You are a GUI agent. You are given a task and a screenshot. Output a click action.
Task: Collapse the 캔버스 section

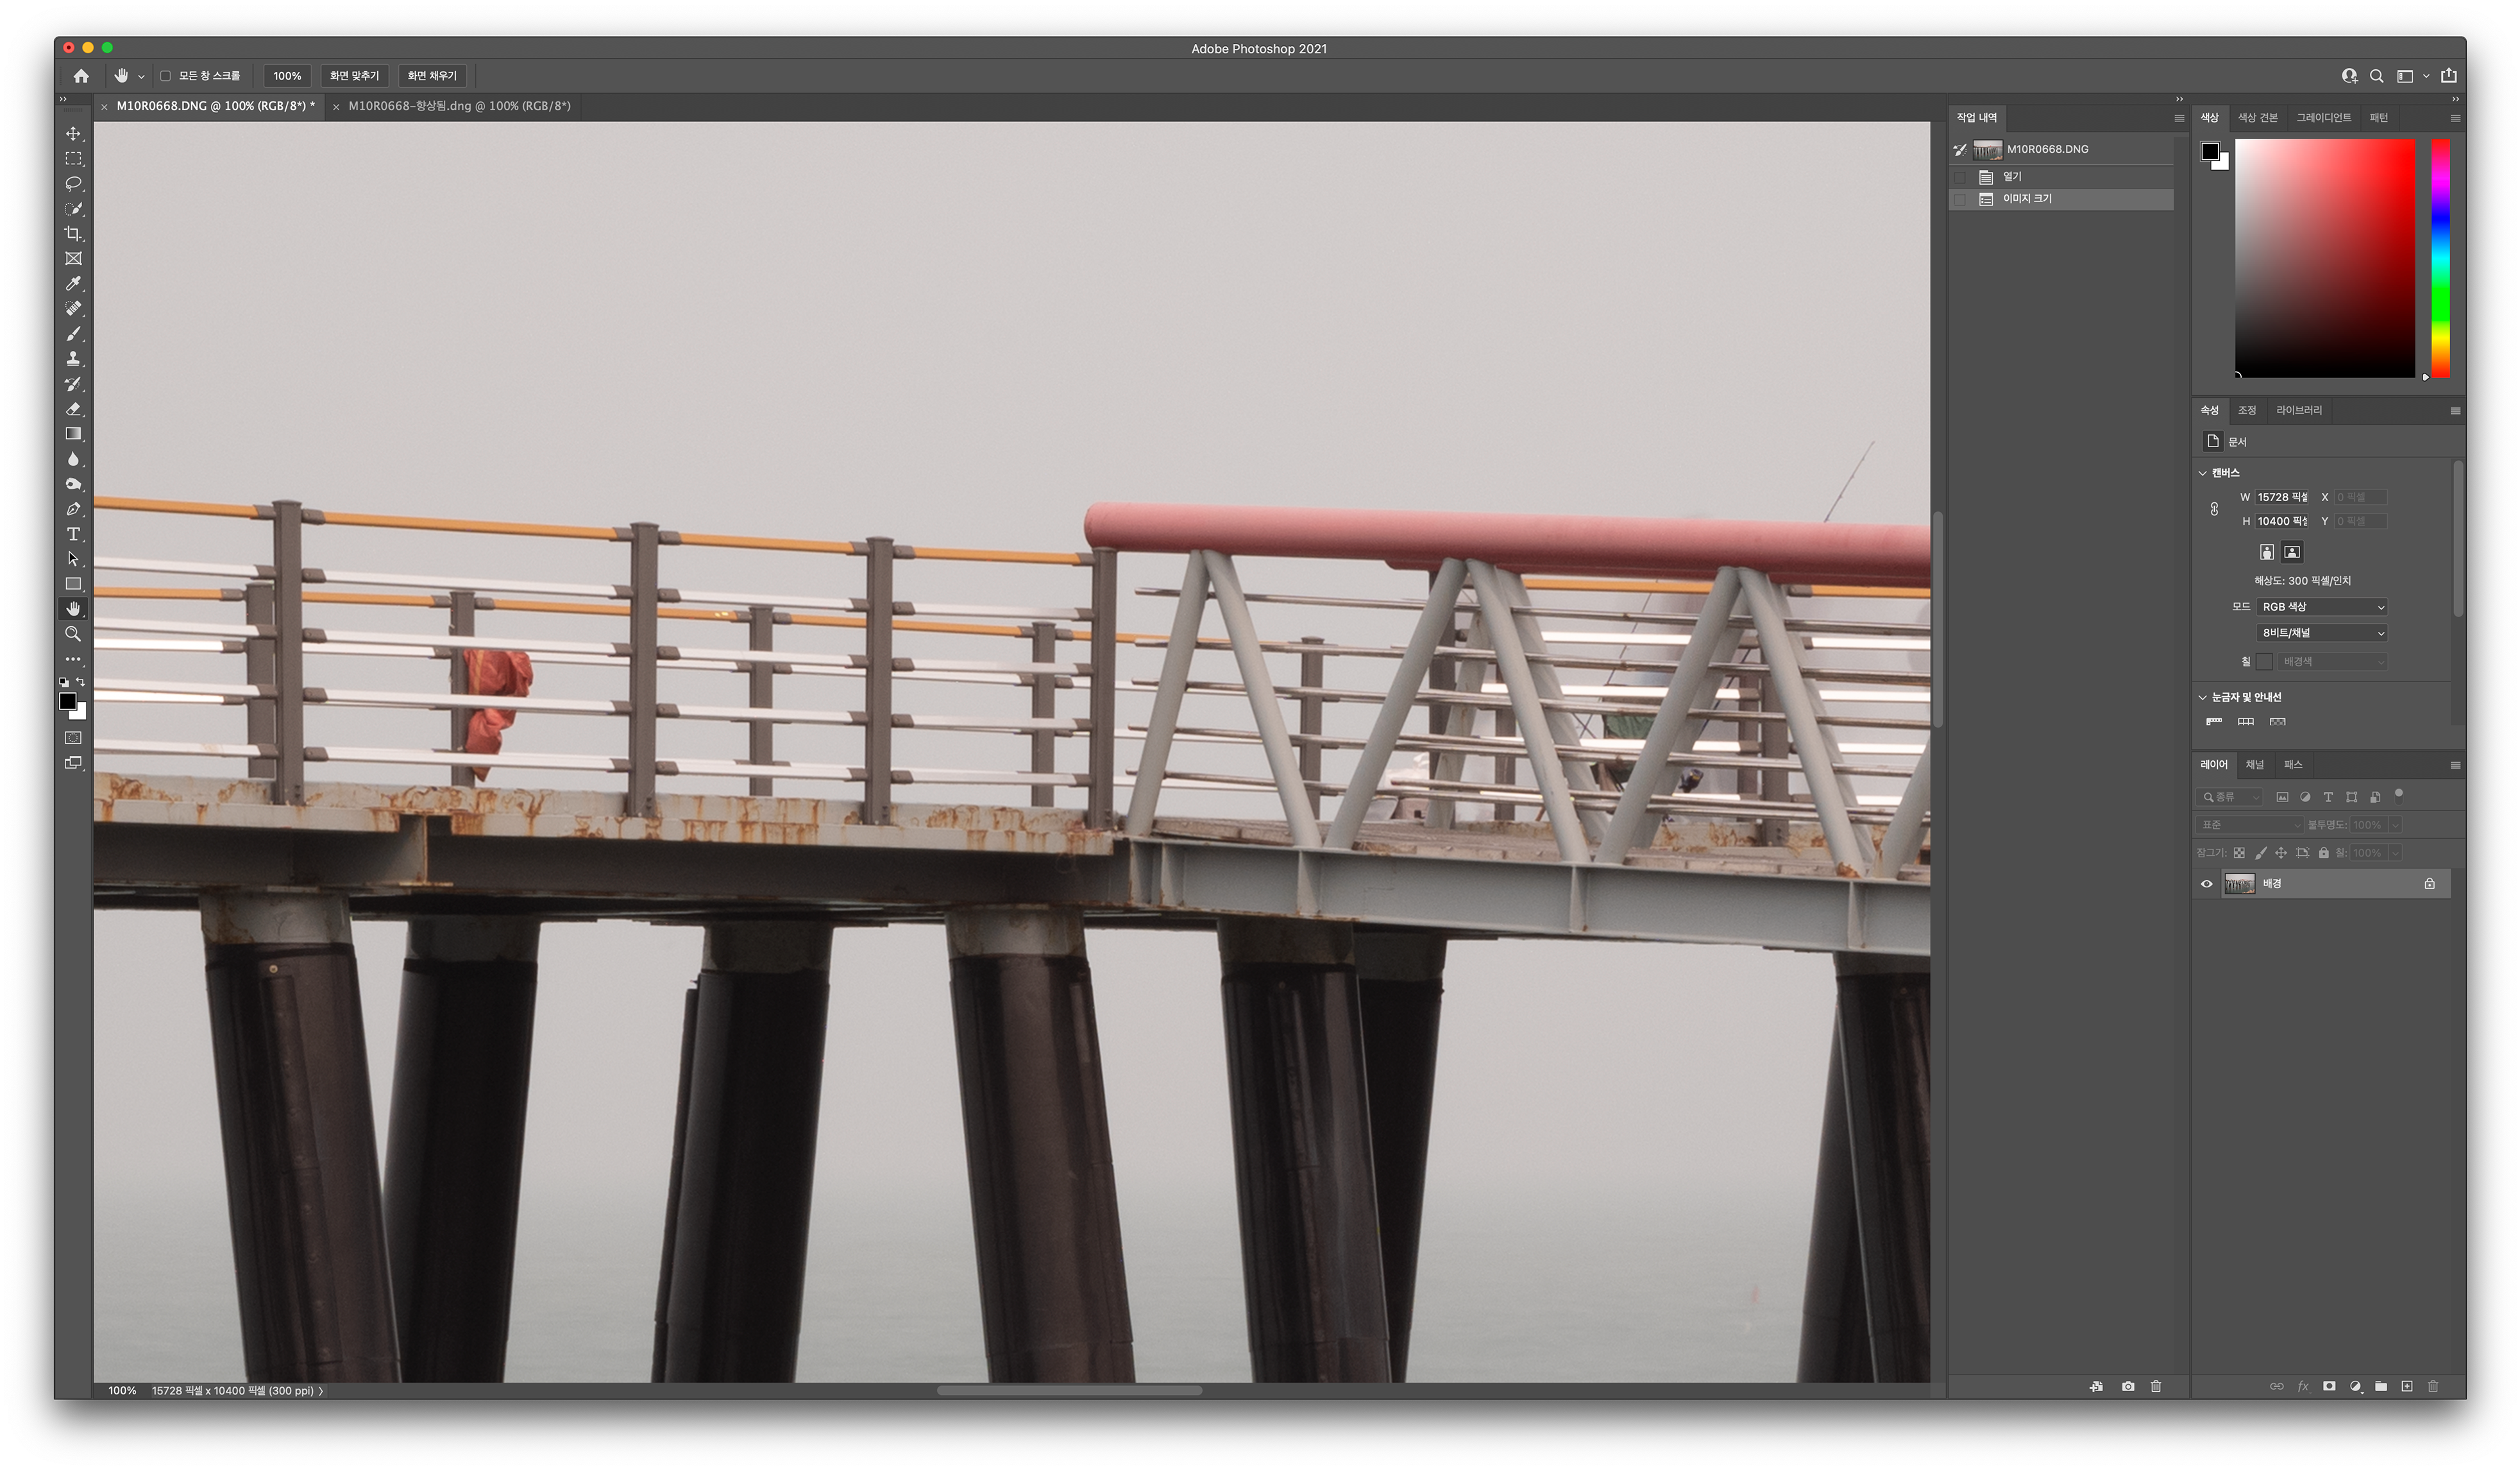point(2202,472)
